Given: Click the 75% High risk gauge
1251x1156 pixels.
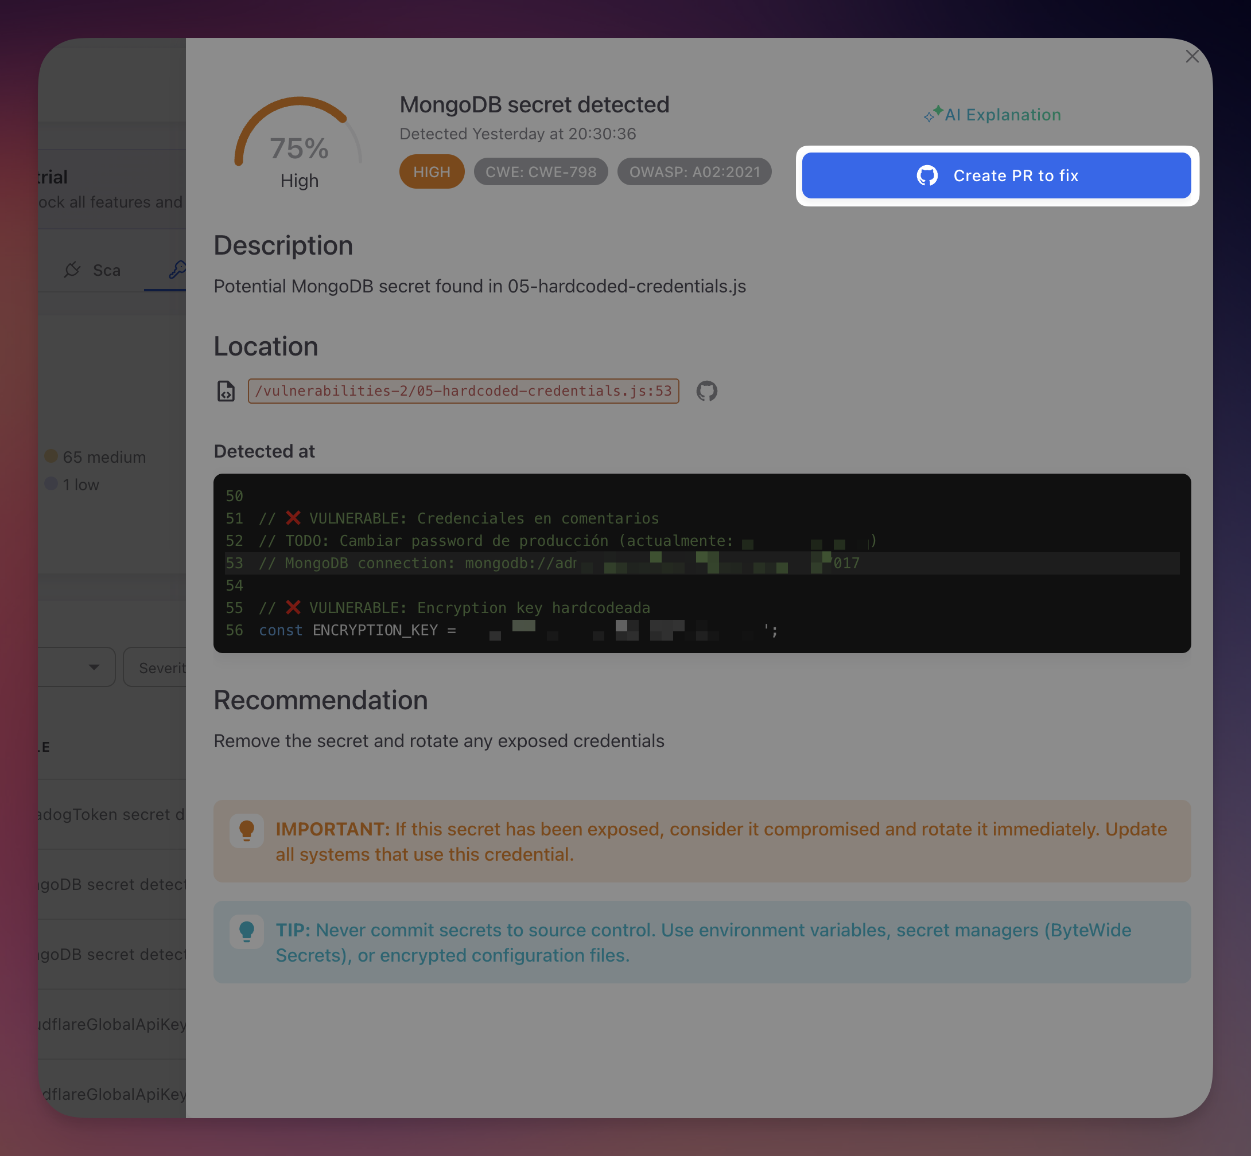Looking at the screenshot, I should [298, 149].
